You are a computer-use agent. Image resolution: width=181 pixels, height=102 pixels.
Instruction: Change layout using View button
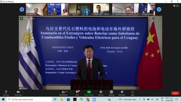[x=176, y=6]
